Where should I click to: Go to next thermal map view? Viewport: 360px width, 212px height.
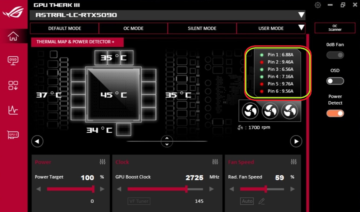296,141
